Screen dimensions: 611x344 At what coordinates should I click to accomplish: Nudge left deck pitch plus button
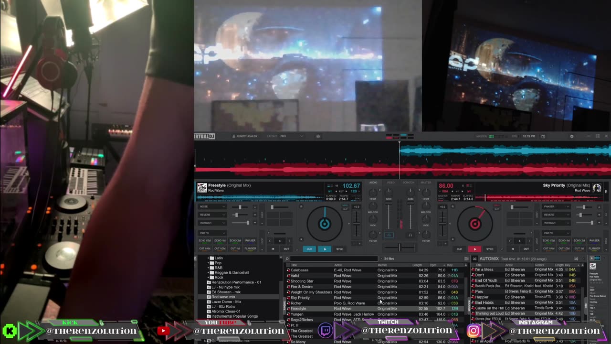(359, 243)
